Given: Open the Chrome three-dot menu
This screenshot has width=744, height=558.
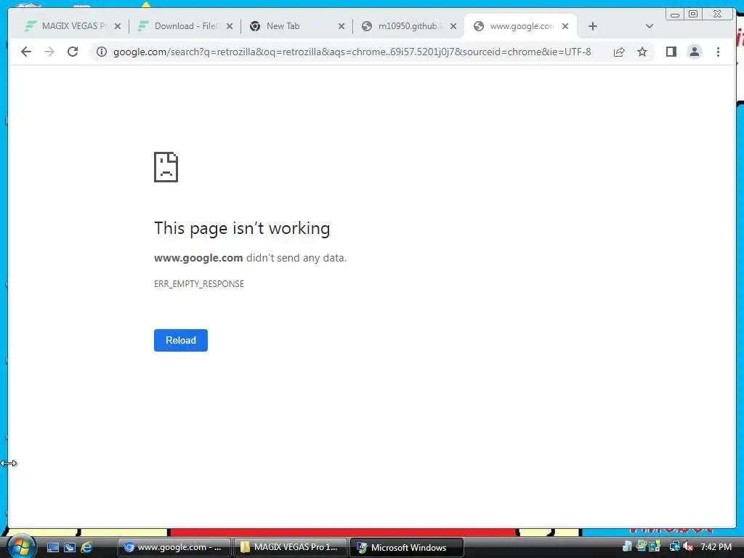Looking at the screenshot, I should click(718, 52).
